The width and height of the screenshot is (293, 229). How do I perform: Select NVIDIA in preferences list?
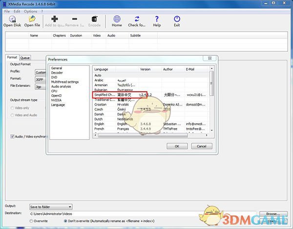56,100
